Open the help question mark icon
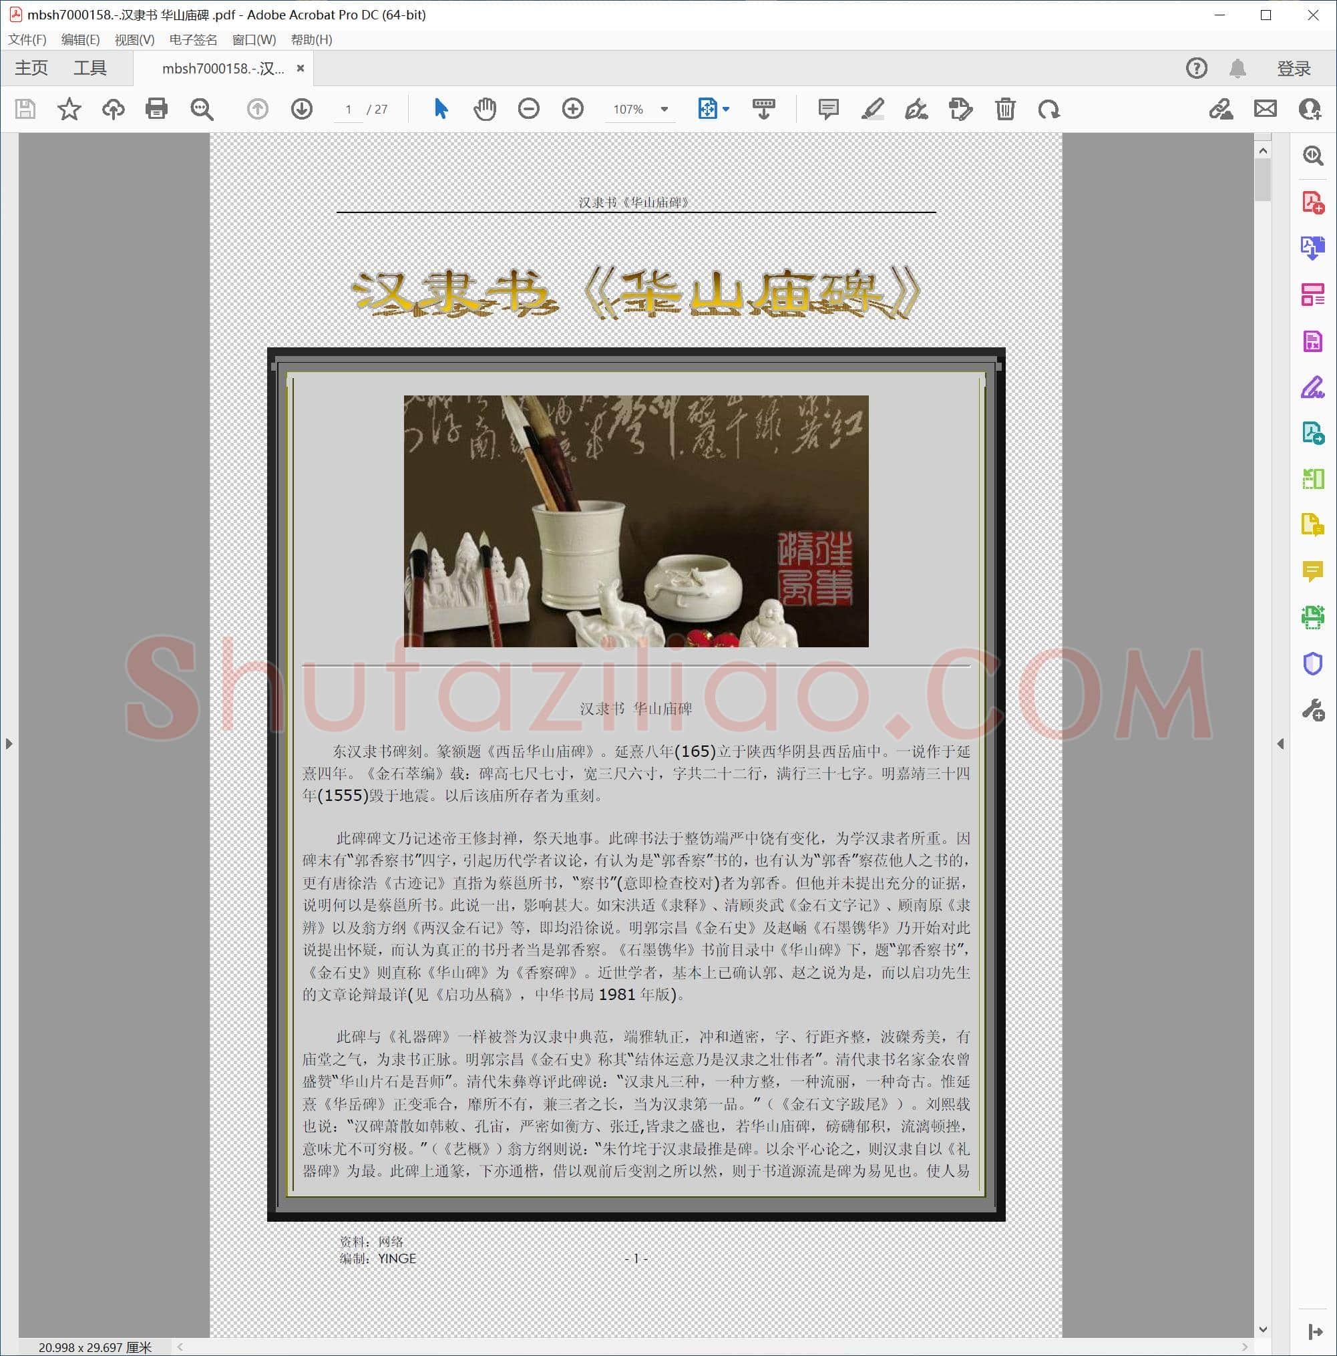The image size is (1337, 1356). coord(1197,68)
